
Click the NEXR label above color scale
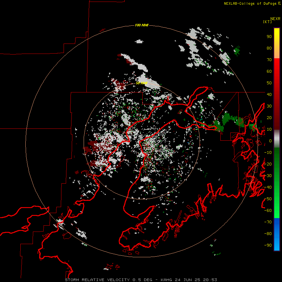(x=275, y=19)
